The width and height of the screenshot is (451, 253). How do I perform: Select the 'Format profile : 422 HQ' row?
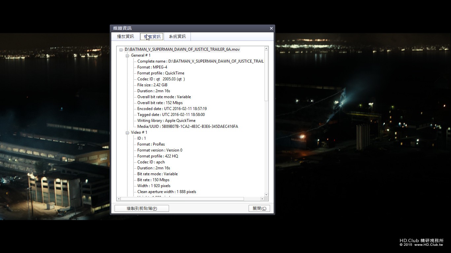(157, 156)
